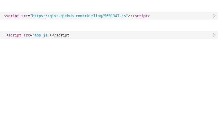Image resolution: width=218 pixels, height=136 pixels.
Task: Click the opening angle bracket of app.js snippet
Action: tap(7, 35)
